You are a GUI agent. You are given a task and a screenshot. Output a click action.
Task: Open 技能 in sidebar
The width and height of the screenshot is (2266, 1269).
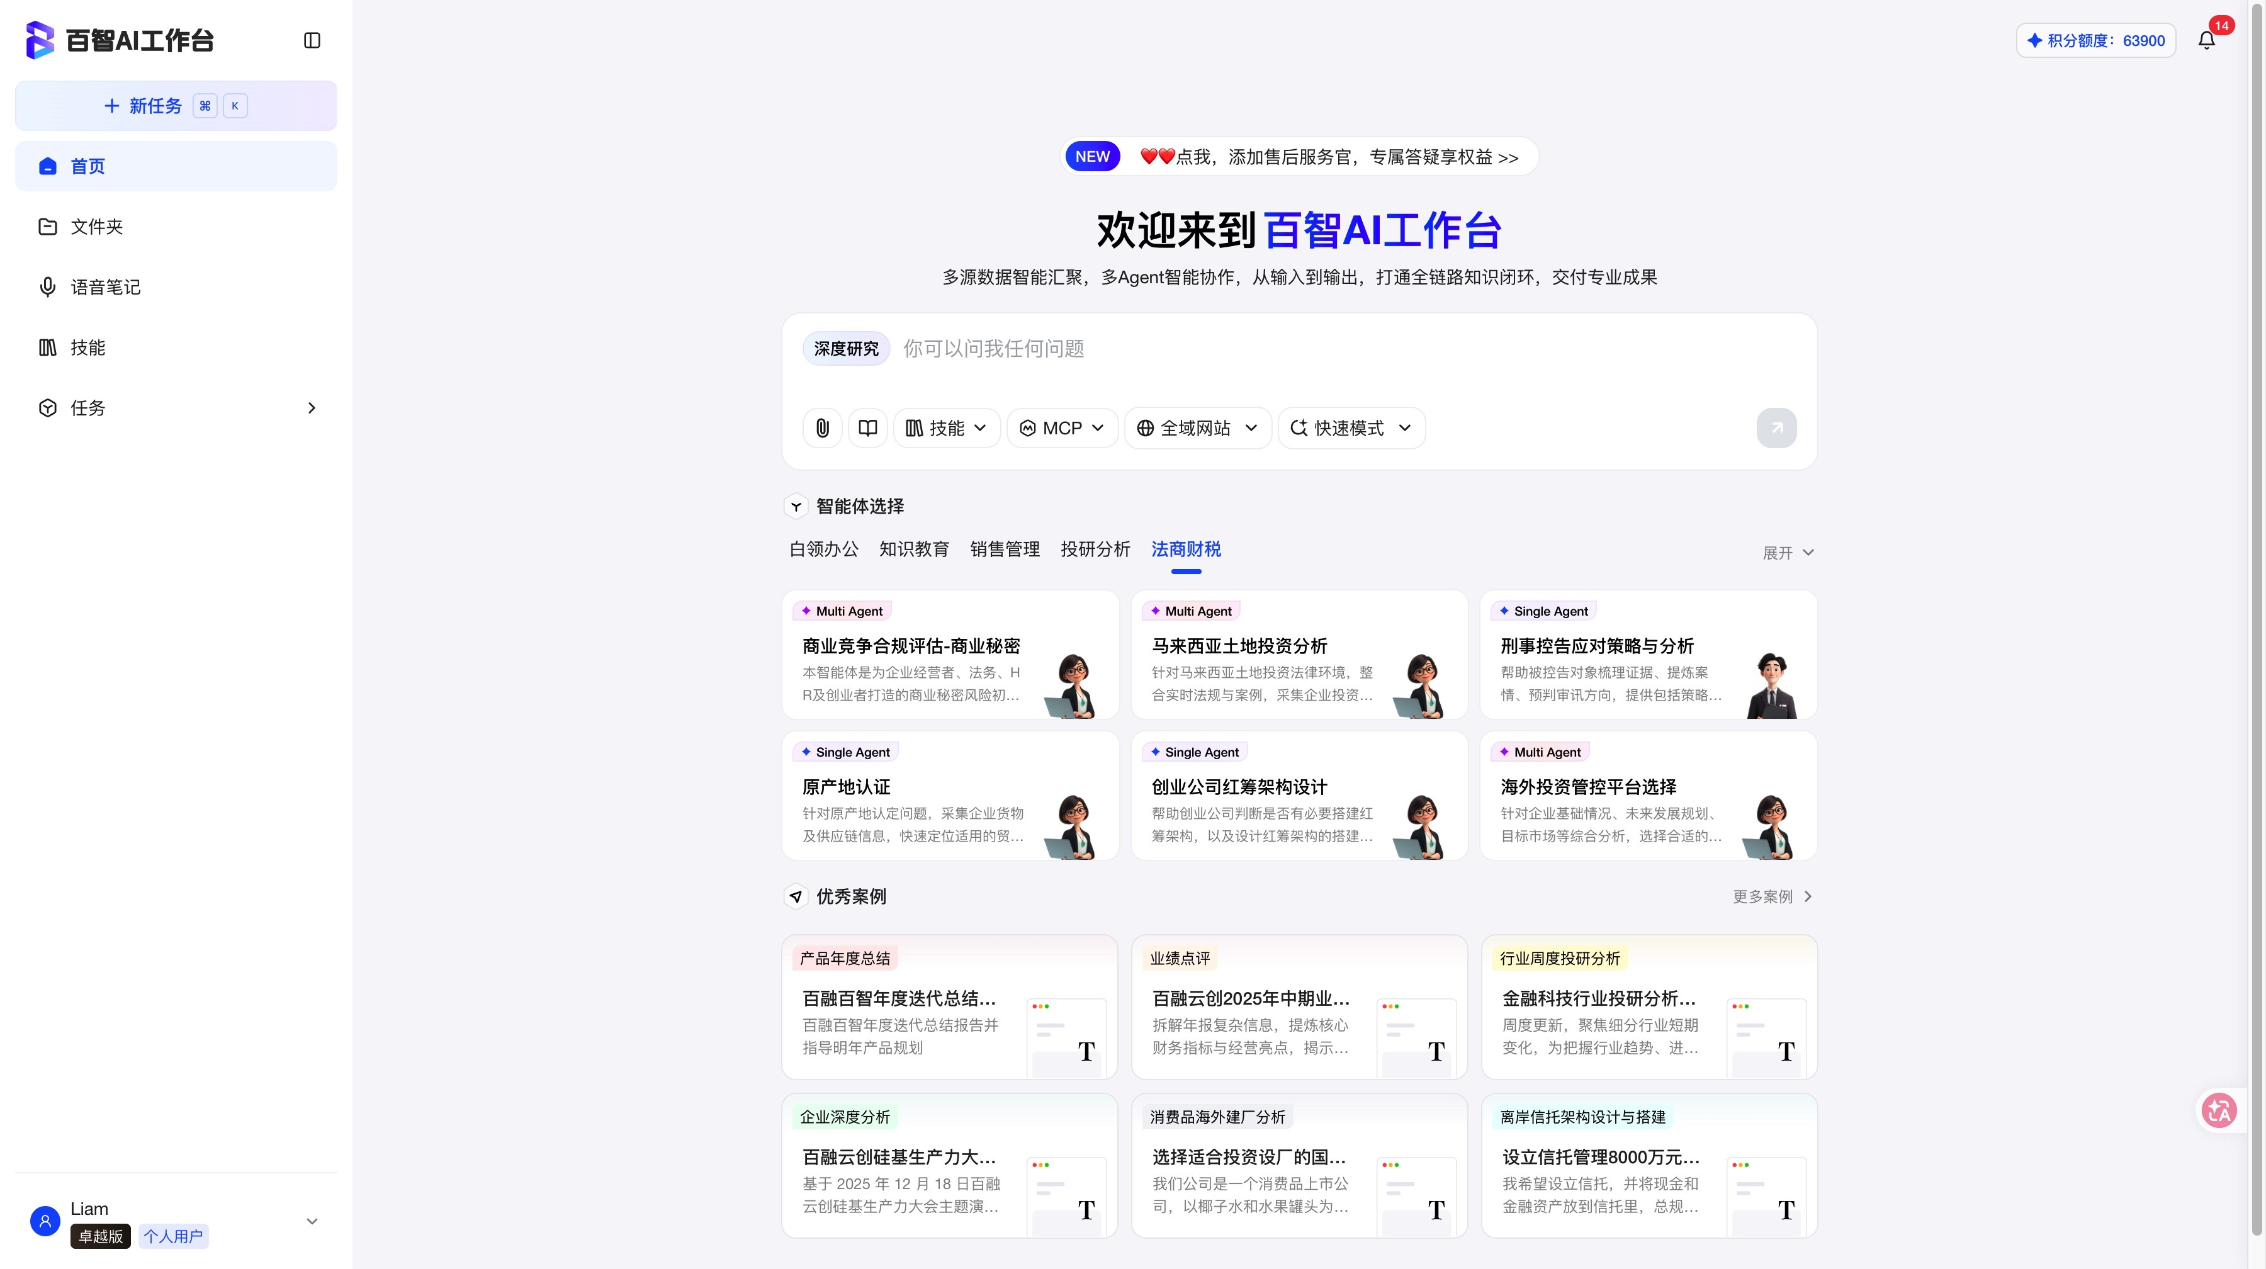tap(176, 347)
